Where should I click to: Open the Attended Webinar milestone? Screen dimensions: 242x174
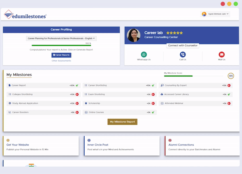(x=196, y=103)
